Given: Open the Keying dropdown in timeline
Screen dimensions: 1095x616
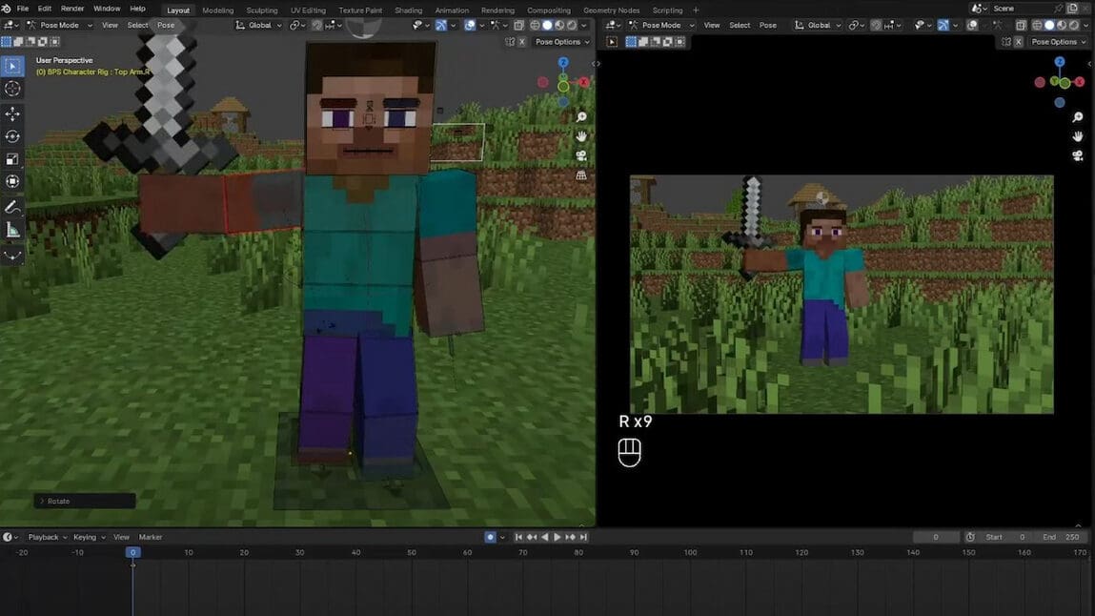Looking at the screenshot, I should click(90, 537).
